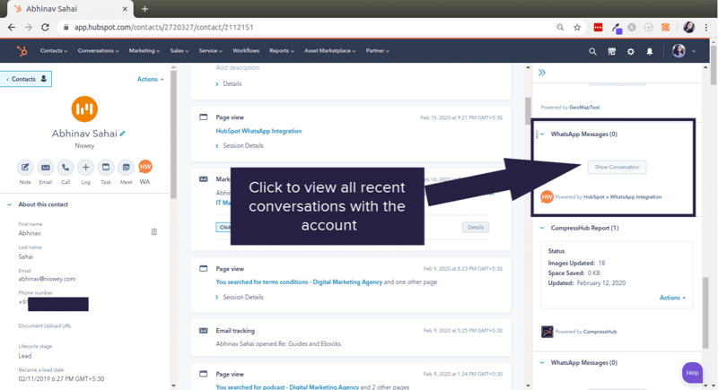
Task: Open the Sales menu
Action: (x=179, y=51)
